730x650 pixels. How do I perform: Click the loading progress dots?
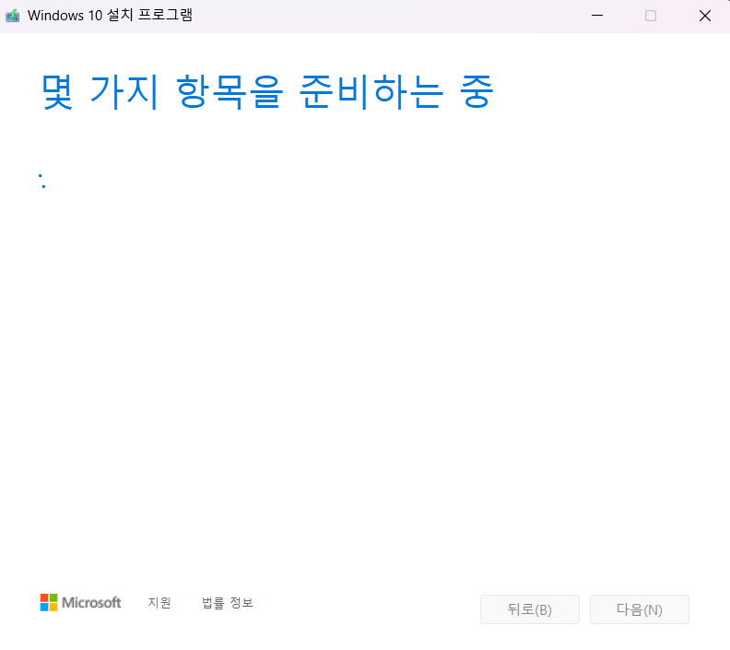41,181
